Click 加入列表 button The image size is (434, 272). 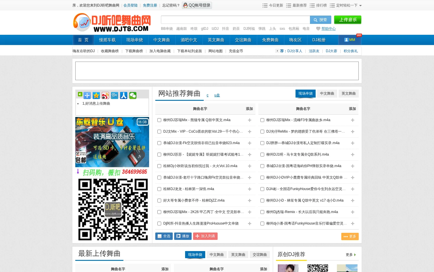[205, 236]
